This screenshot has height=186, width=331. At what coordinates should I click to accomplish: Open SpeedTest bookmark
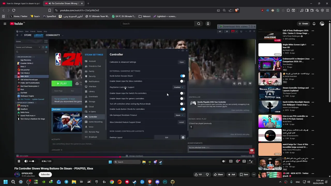click(x=49, y=16)
